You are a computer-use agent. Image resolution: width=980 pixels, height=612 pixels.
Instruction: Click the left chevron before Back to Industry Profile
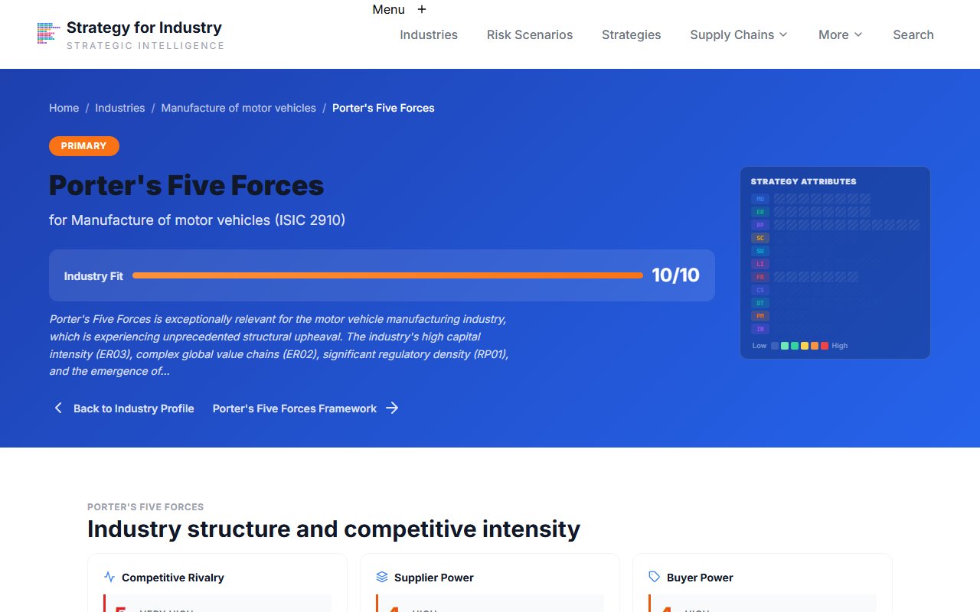pyautogui.click(x=58, y=409)
